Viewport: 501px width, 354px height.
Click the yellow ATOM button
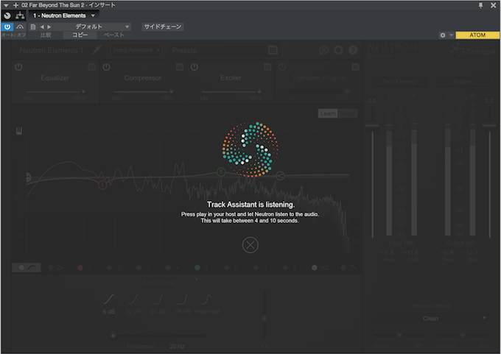click(477, 35)
